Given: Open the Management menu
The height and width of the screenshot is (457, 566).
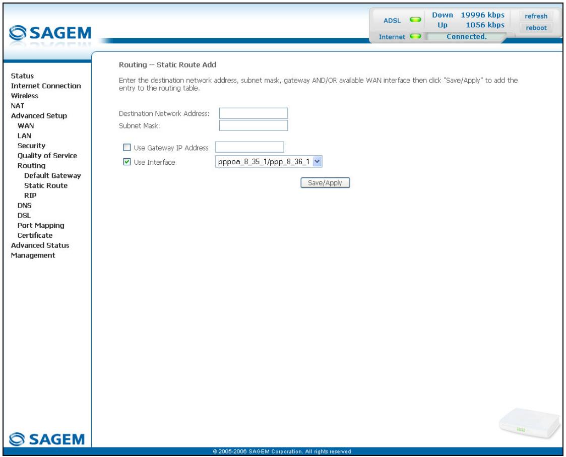Looking at the screenshot, I should [33, 255].
